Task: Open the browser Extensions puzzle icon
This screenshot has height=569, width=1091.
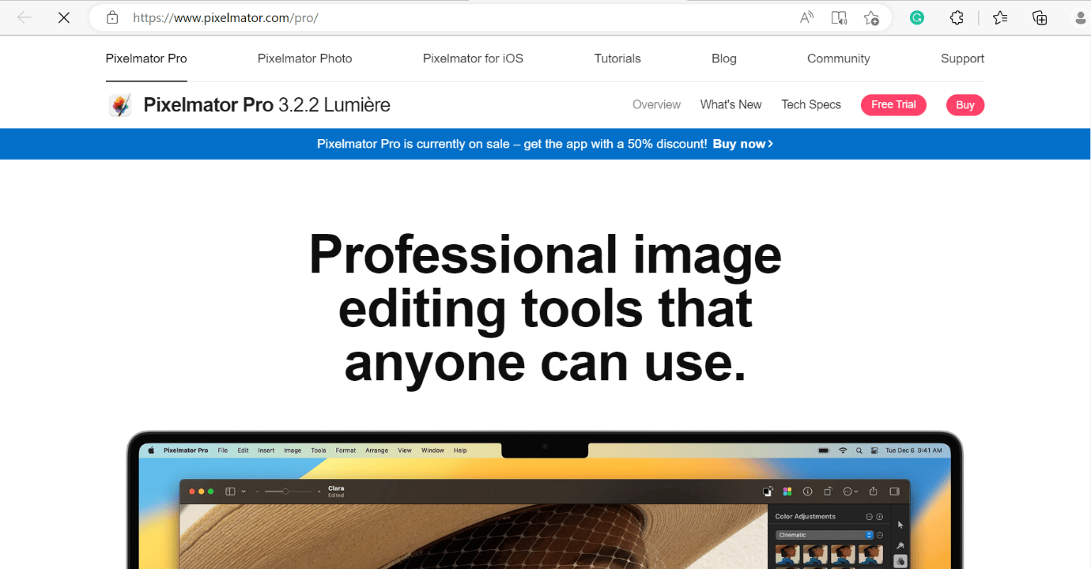Action: [x=957, y=17]
